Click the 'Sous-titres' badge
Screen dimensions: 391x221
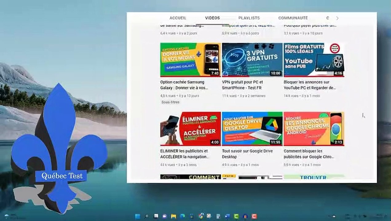click(170, 102)
